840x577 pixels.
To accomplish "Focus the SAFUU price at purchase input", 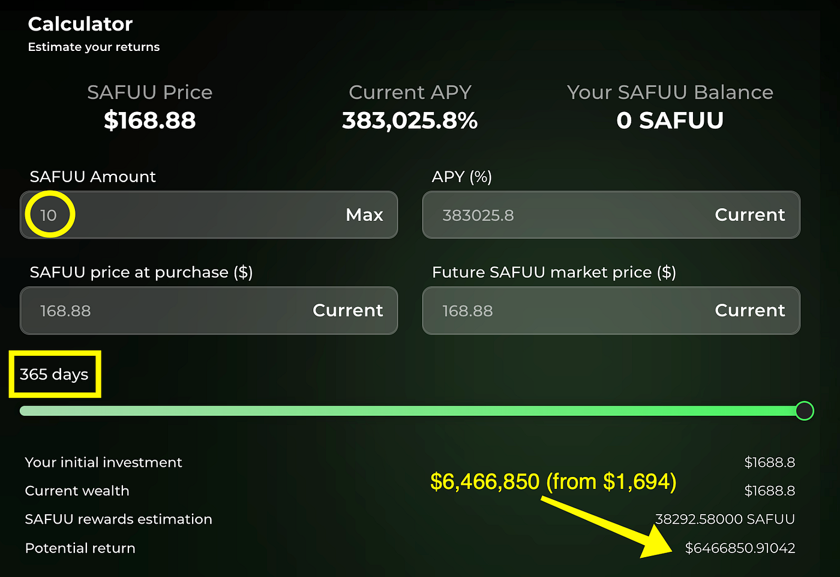I will pyautogui.click(x=209, y=310).
